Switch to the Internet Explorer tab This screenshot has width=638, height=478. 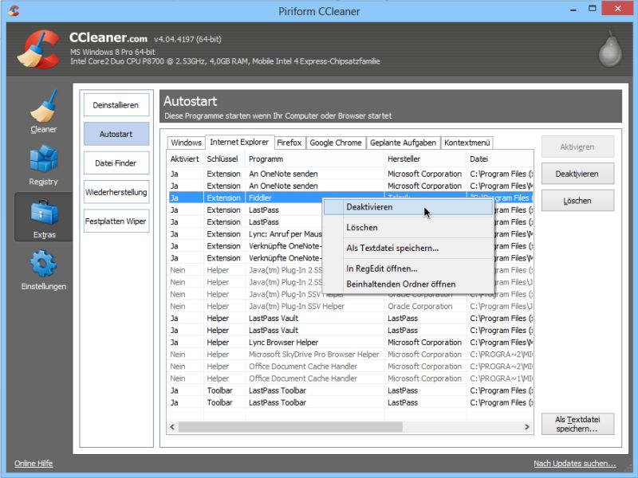239,142
